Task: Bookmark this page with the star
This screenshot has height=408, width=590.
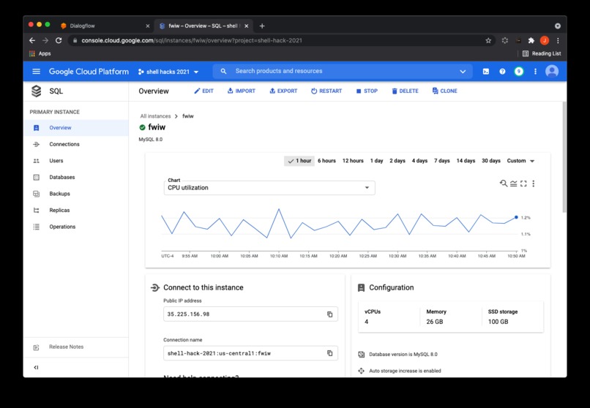Action: point(488,40)
